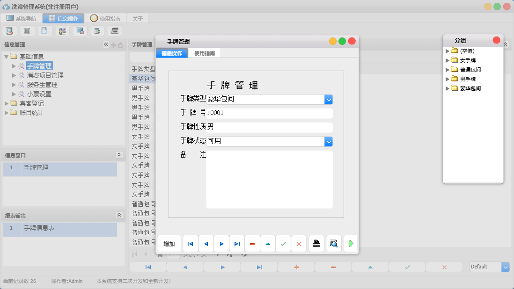Open the document/report toolbar icon
514x289 pixels.
(44, 30)
